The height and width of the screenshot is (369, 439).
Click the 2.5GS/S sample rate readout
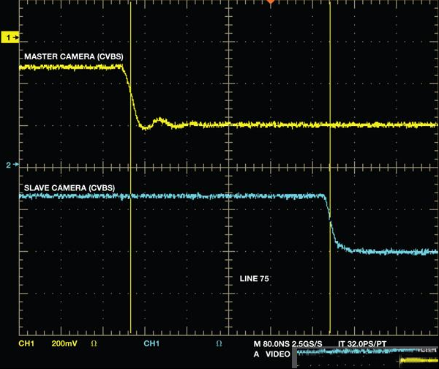[x=307, y=344]
